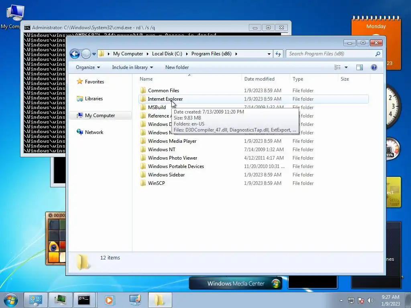Click WinSCP File folder type cell
411x308 pixels.
point(303,183)
